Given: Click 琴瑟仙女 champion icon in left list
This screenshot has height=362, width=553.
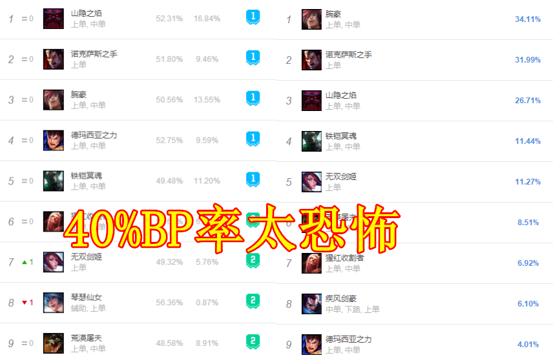Looking at the screenshot, I should (x=54, y=303).
